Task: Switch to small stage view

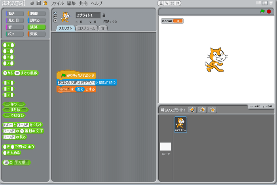Action: [258, 3]
